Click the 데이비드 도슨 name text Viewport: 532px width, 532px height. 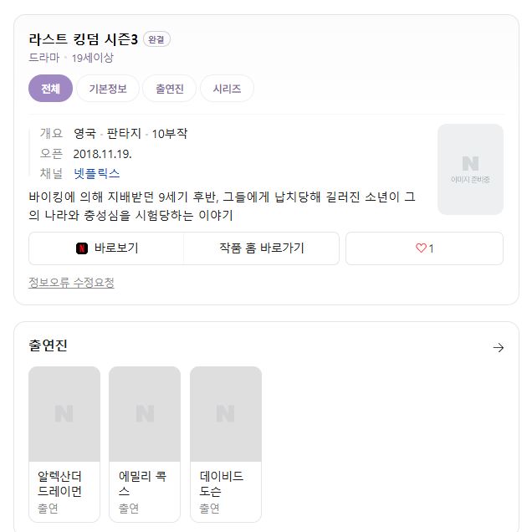point(221,483)
